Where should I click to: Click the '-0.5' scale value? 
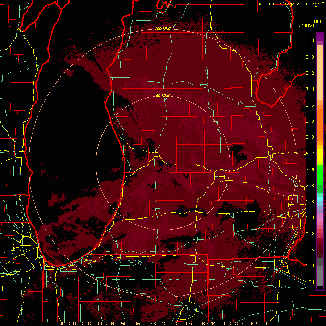tap(308, 250)
